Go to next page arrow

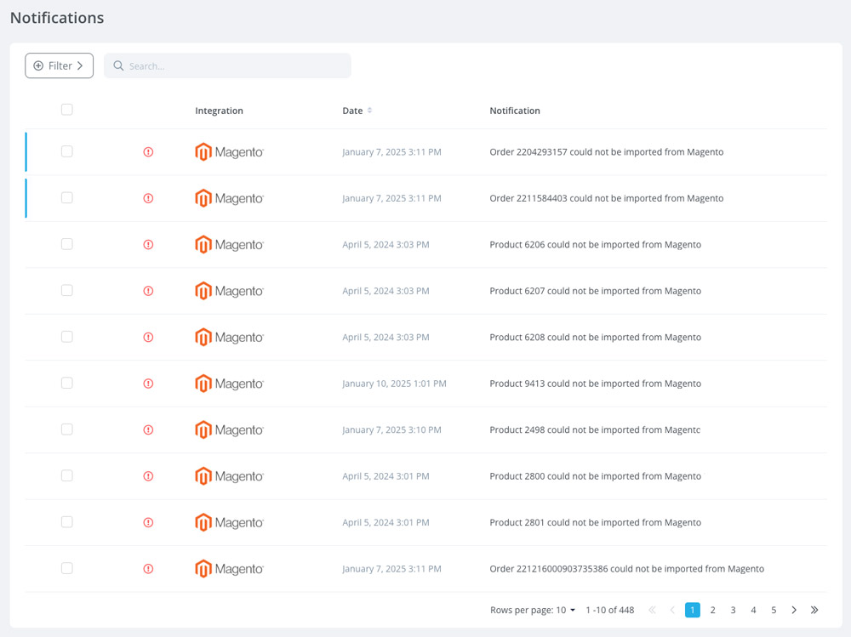[x=794, y=610]
